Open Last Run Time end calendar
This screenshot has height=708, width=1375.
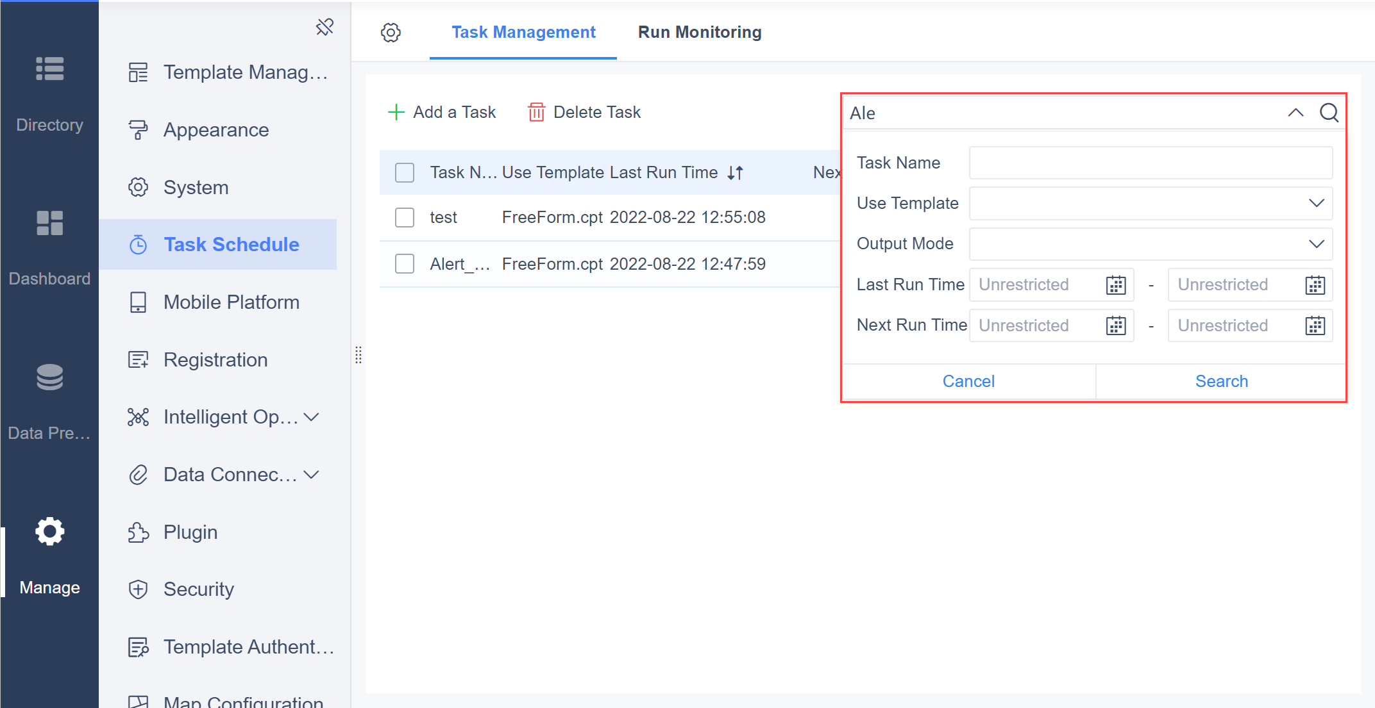[1315, 285]
